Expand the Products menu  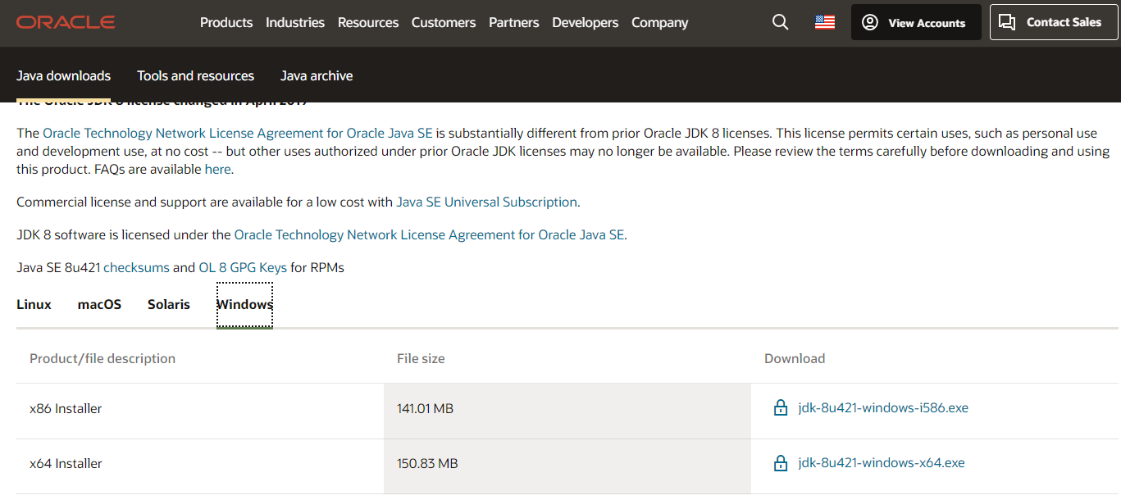(226, 22)
